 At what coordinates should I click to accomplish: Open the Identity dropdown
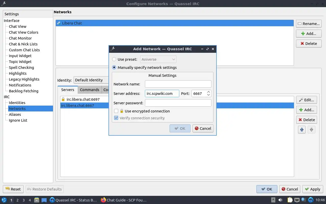pyautogui.click(x=91, y=80)
